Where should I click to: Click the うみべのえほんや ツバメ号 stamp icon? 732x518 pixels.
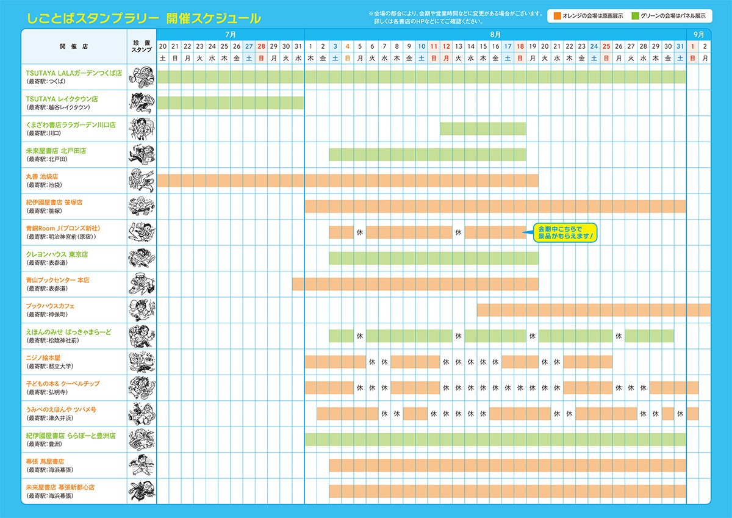[x=142, y=414]
